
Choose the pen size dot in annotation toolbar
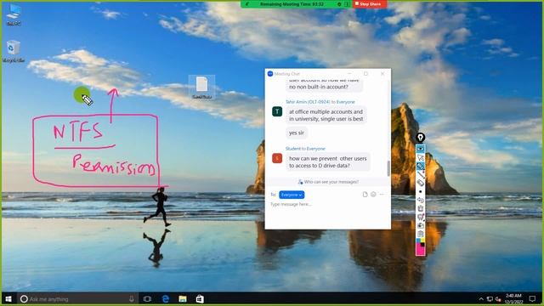420,191
